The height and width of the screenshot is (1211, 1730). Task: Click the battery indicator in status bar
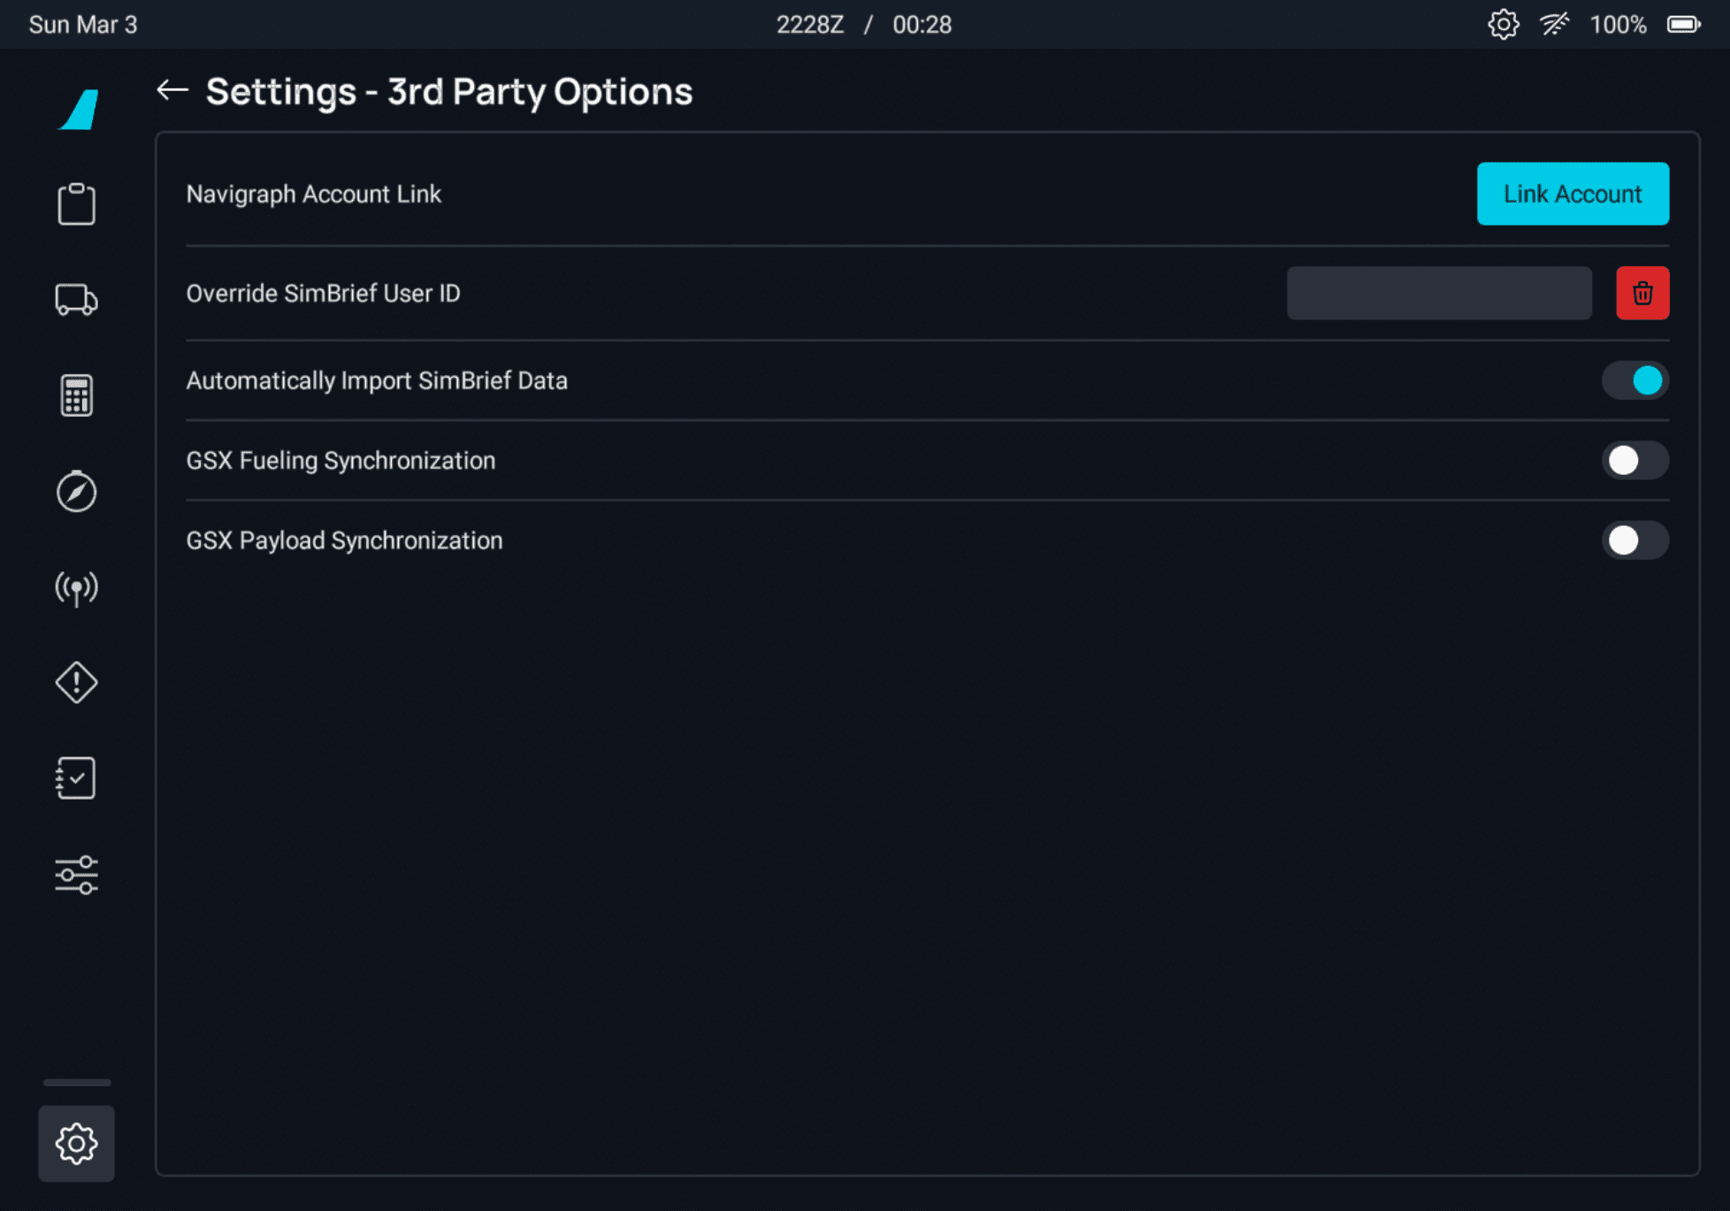coord(1683,24)
